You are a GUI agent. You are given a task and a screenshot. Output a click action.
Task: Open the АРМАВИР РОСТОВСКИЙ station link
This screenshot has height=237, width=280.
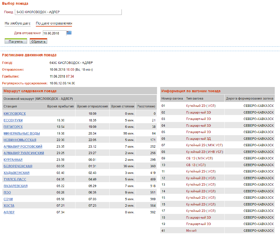click(x=23, y=147)
